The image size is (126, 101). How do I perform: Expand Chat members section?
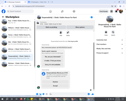(110, 44)
